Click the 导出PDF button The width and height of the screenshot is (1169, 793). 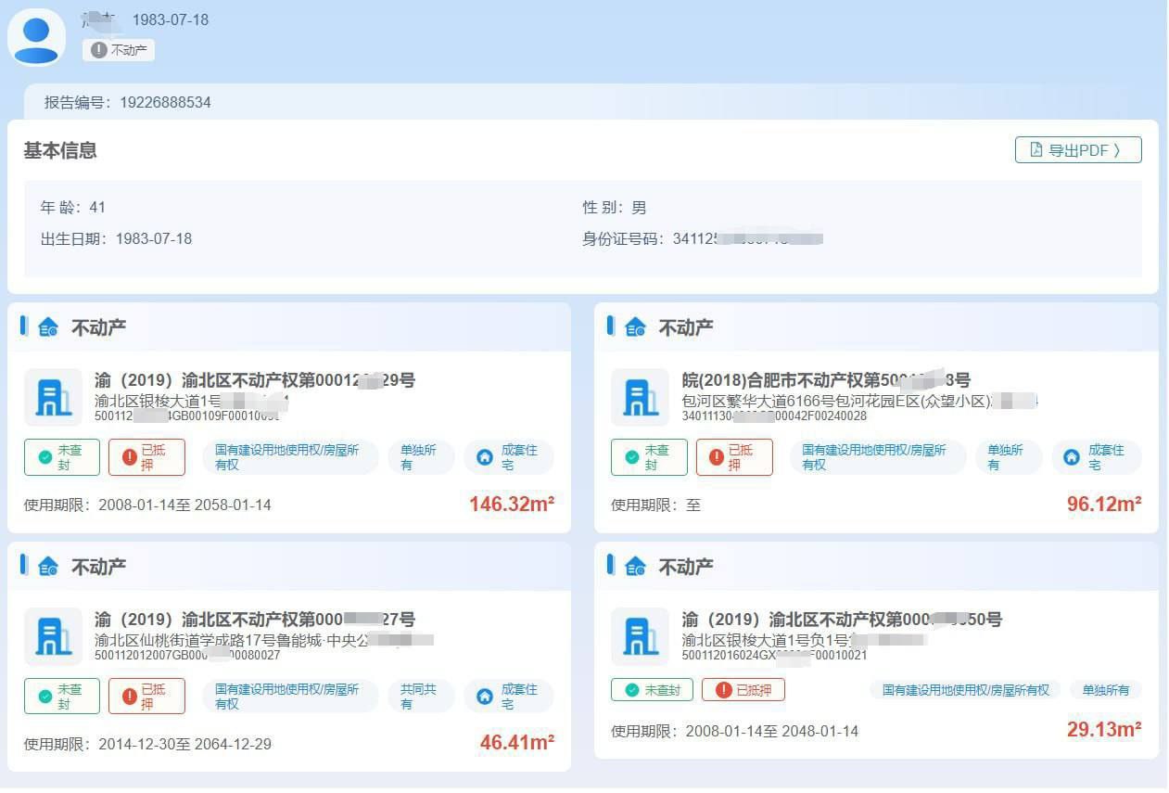[x=1078, y=149]
